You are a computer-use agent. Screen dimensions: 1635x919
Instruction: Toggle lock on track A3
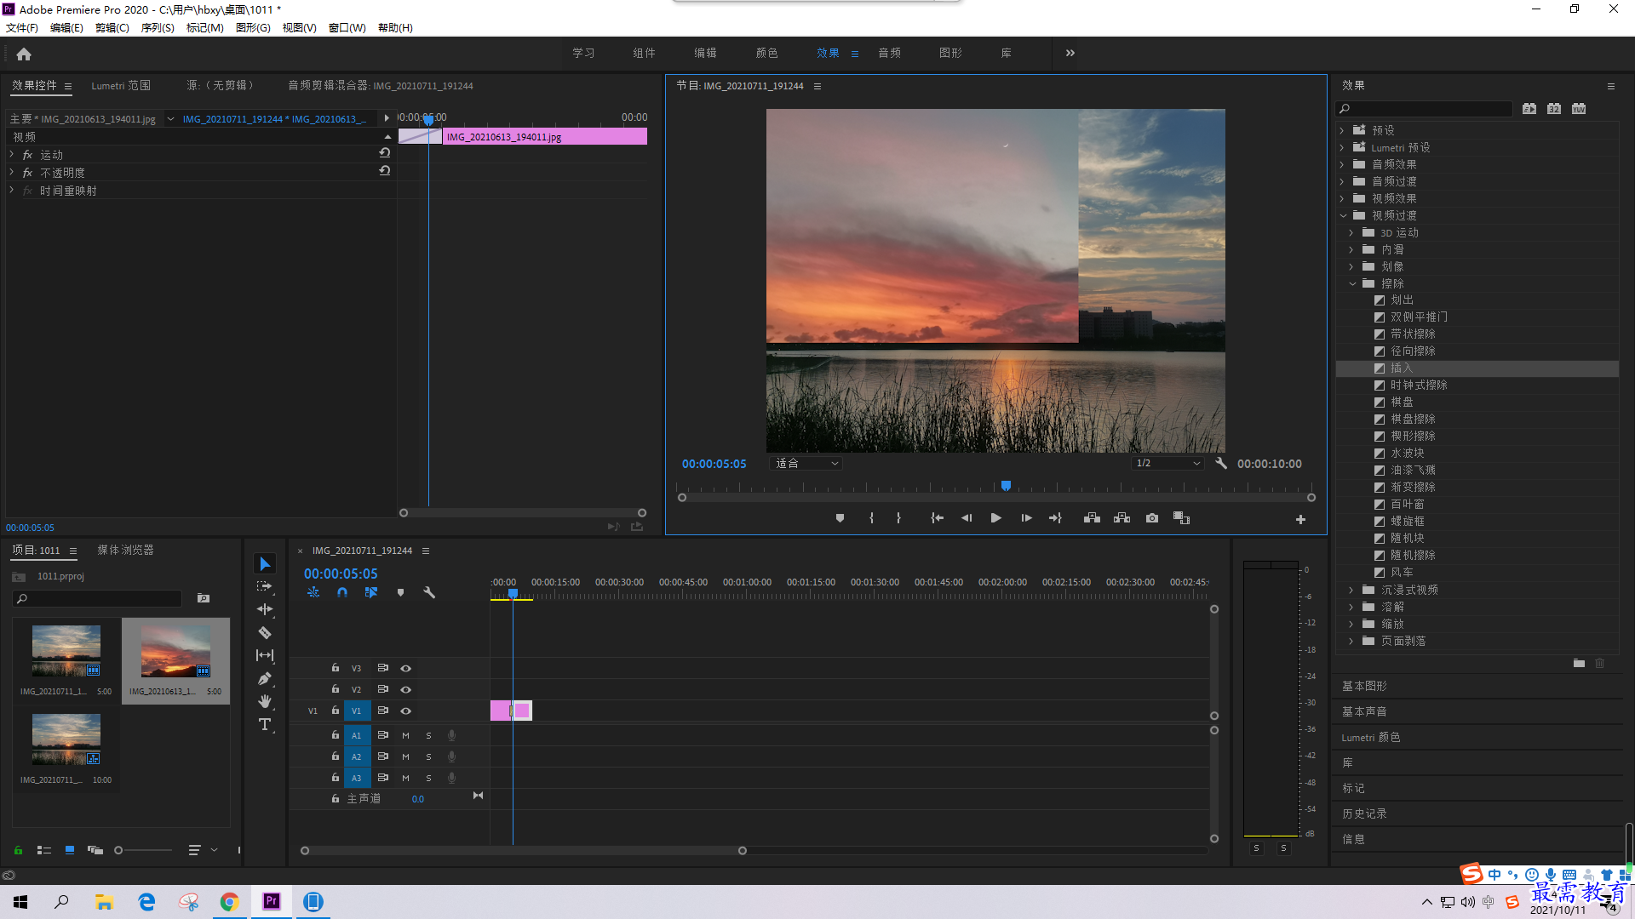(x=336, y=778)
